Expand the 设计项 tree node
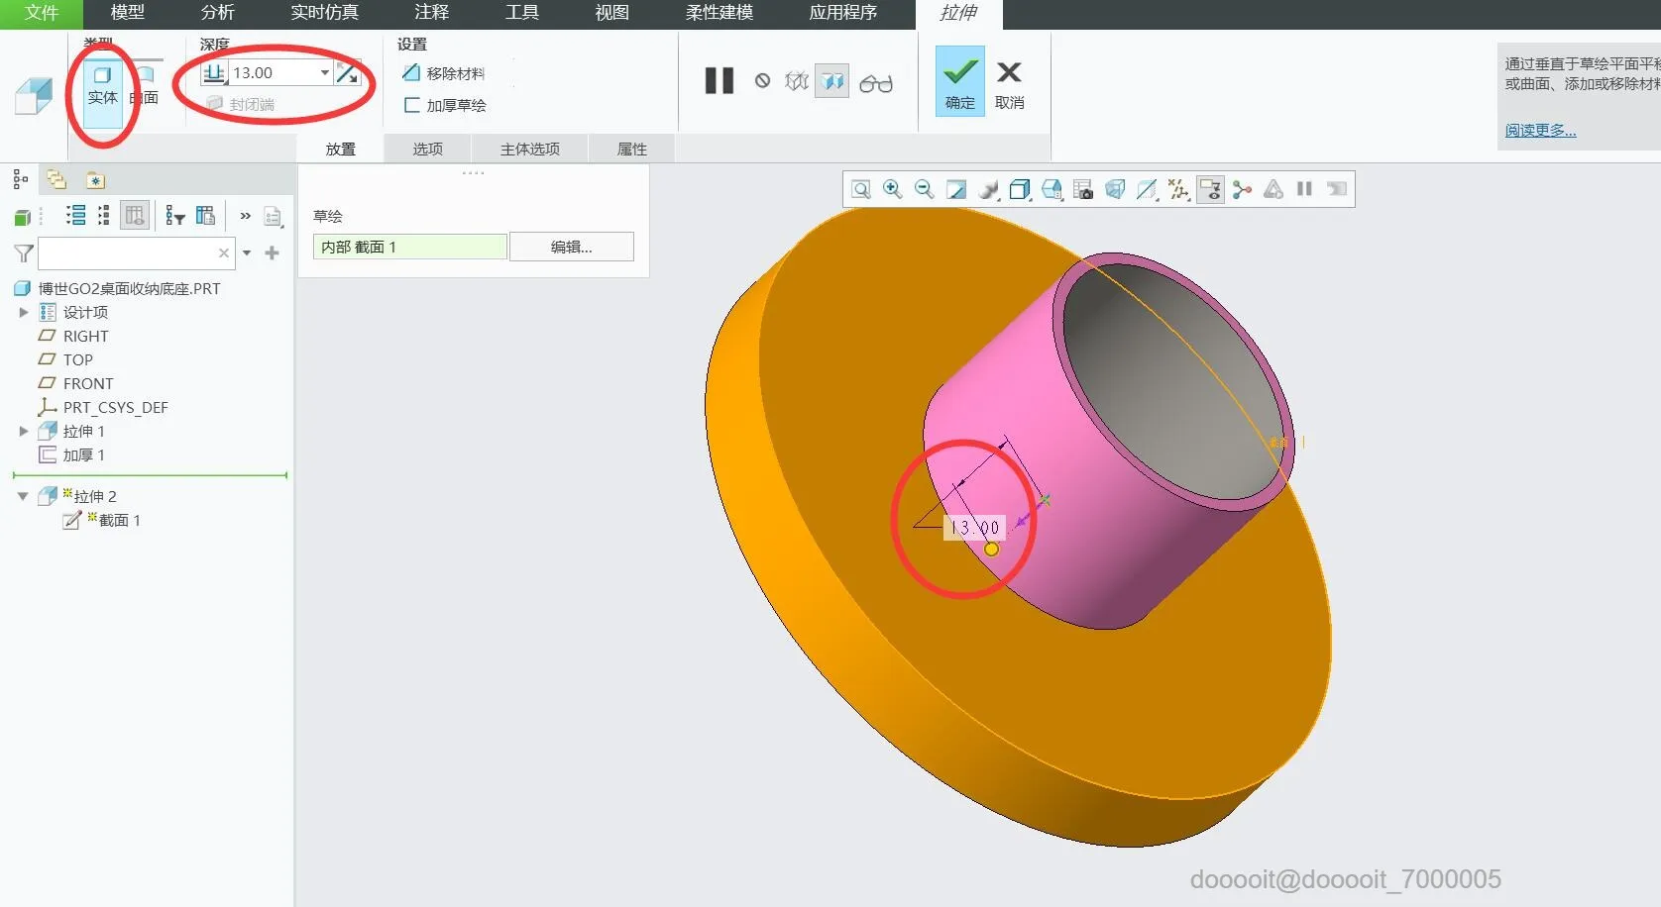This screenshot has height=907, width=1661. (x=24, y=312)
